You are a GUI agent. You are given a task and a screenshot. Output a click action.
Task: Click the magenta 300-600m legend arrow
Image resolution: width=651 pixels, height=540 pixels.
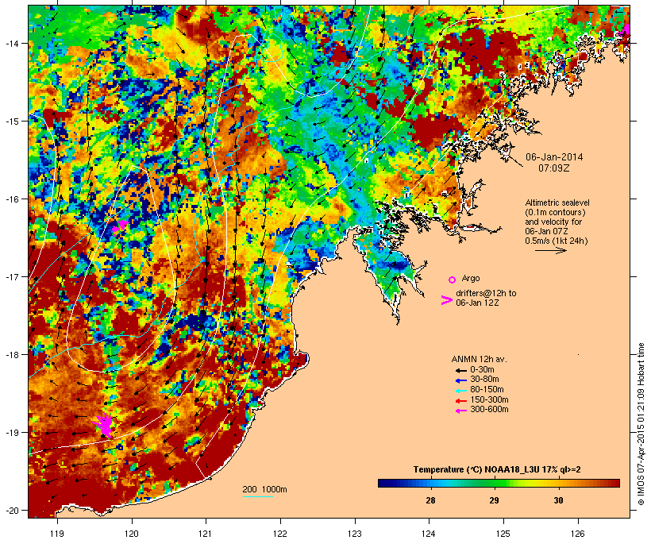pos(460,411)
